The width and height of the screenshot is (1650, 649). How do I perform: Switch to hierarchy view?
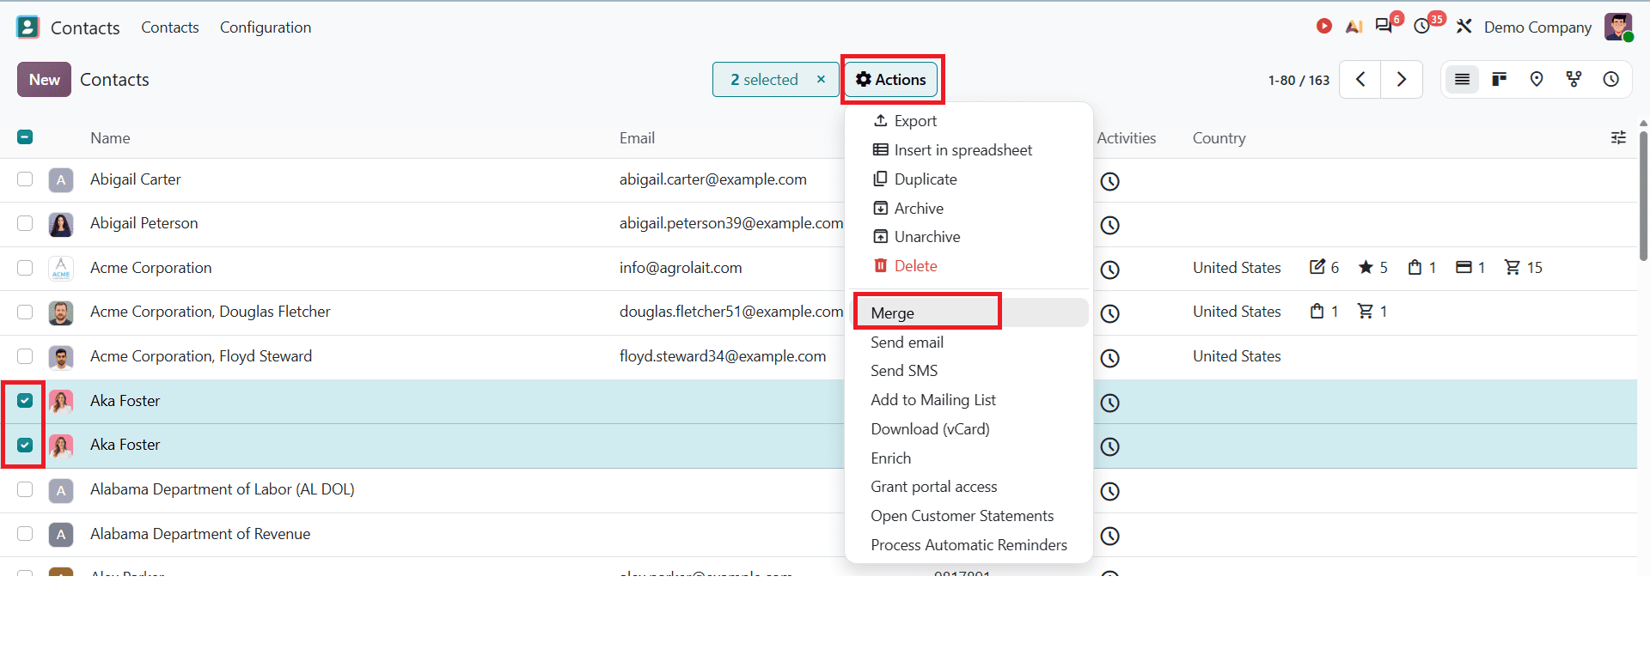[x=1574, y=80]
